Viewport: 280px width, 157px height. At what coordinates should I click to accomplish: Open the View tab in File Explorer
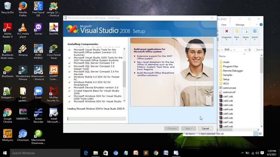tap(224, 25)
